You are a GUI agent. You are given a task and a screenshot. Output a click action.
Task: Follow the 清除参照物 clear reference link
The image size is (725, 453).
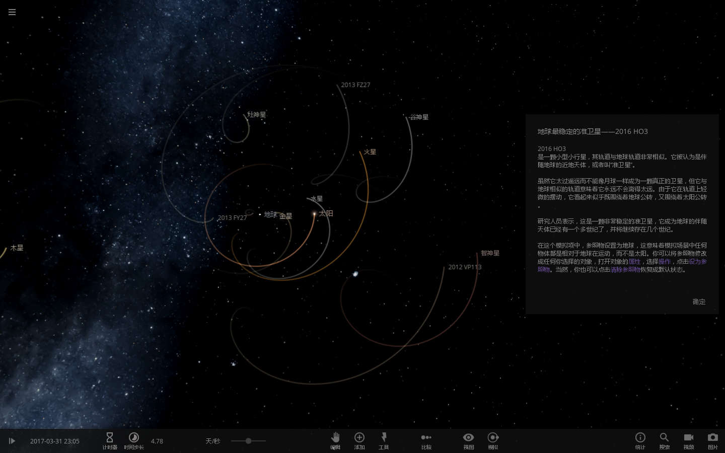click(625, 270)
